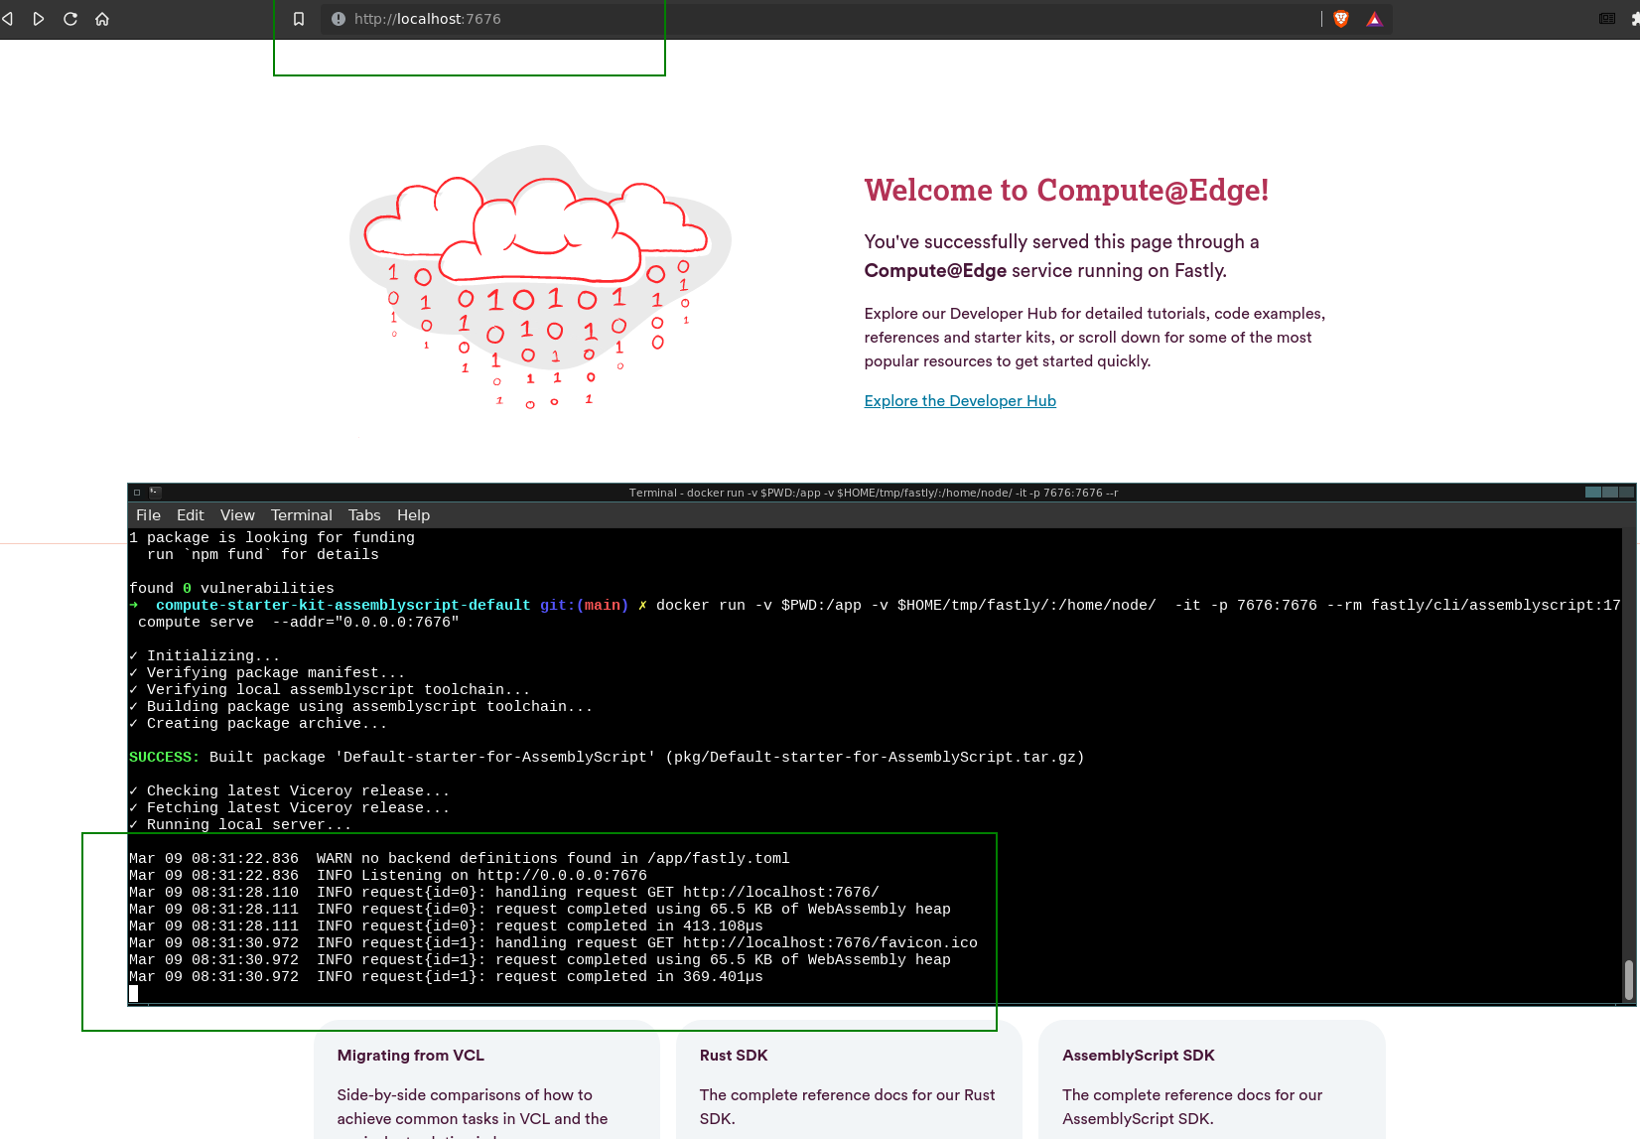Screen dimensions: 1640x1139
Task: Go back with browser back arrow
Action: pos(7,19)
